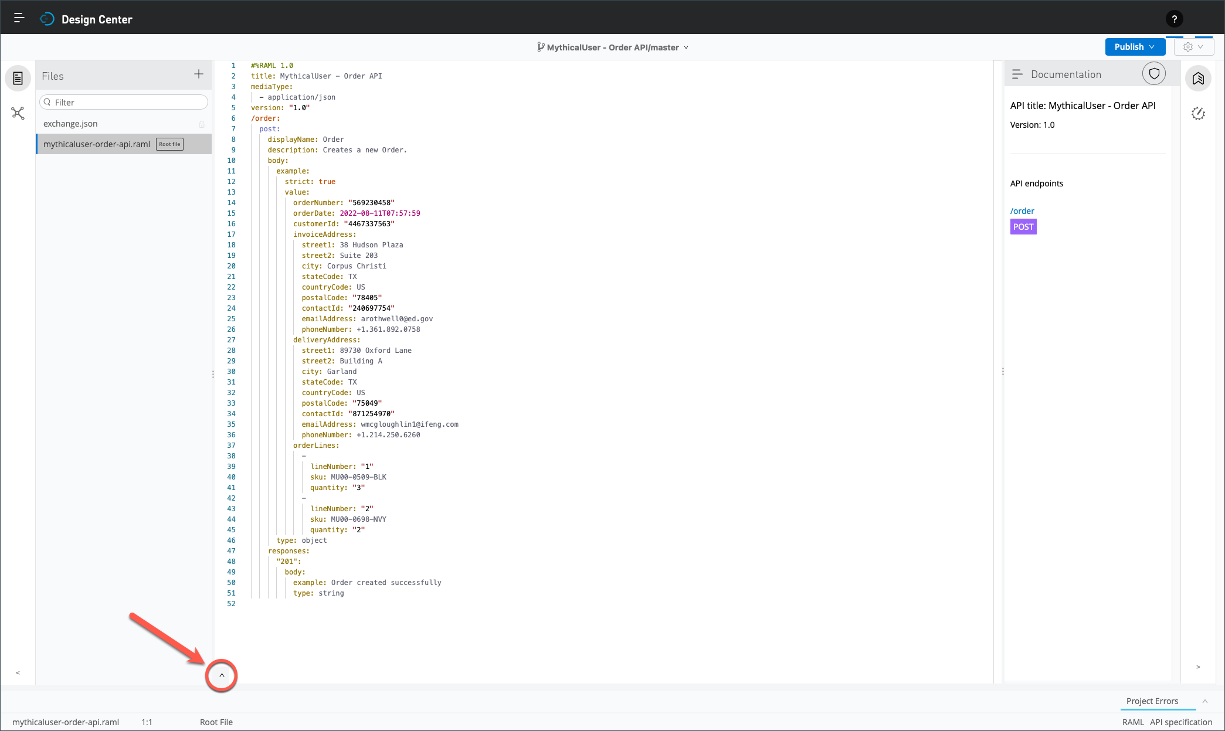Click the responses key line
The width and height of the screenshot is (1225, 731).
[289, 551]
